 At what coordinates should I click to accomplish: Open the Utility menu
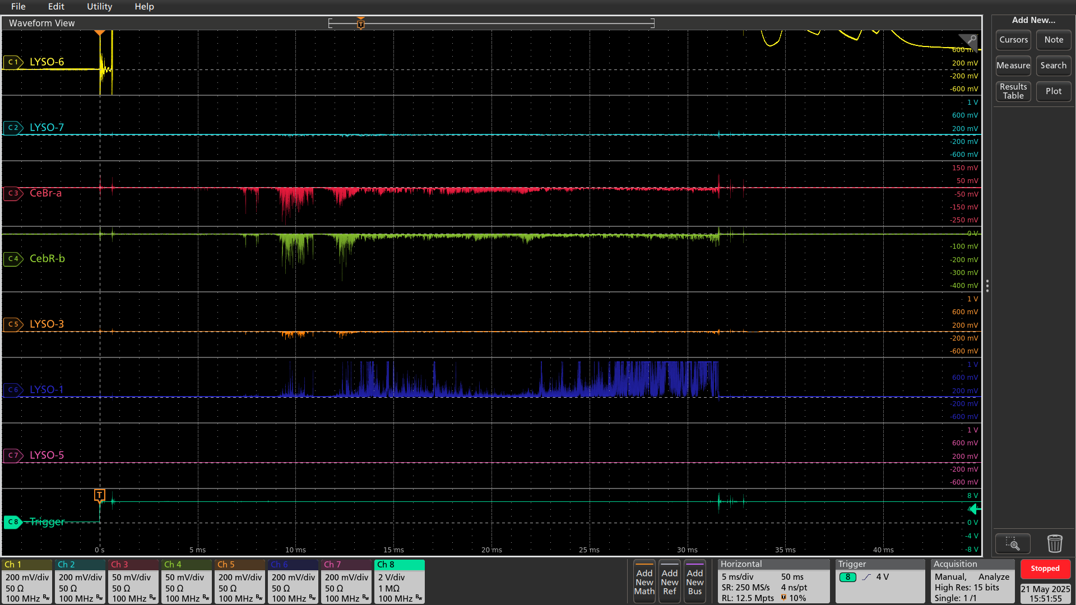click(x=99, y=7)
